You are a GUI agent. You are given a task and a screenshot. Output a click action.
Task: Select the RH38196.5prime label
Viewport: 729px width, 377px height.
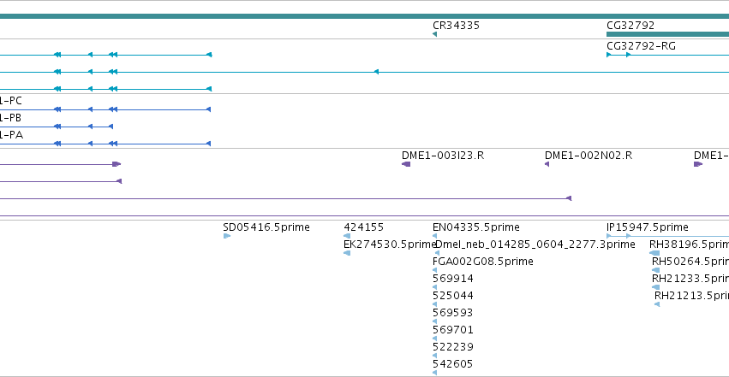point(689,244)
